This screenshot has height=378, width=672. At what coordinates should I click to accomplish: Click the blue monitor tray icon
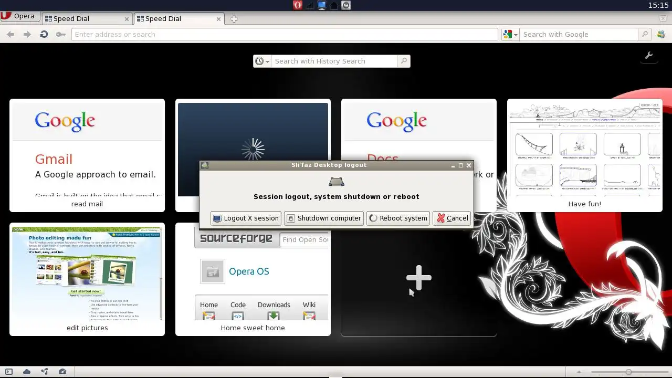[x=322, y=5]
